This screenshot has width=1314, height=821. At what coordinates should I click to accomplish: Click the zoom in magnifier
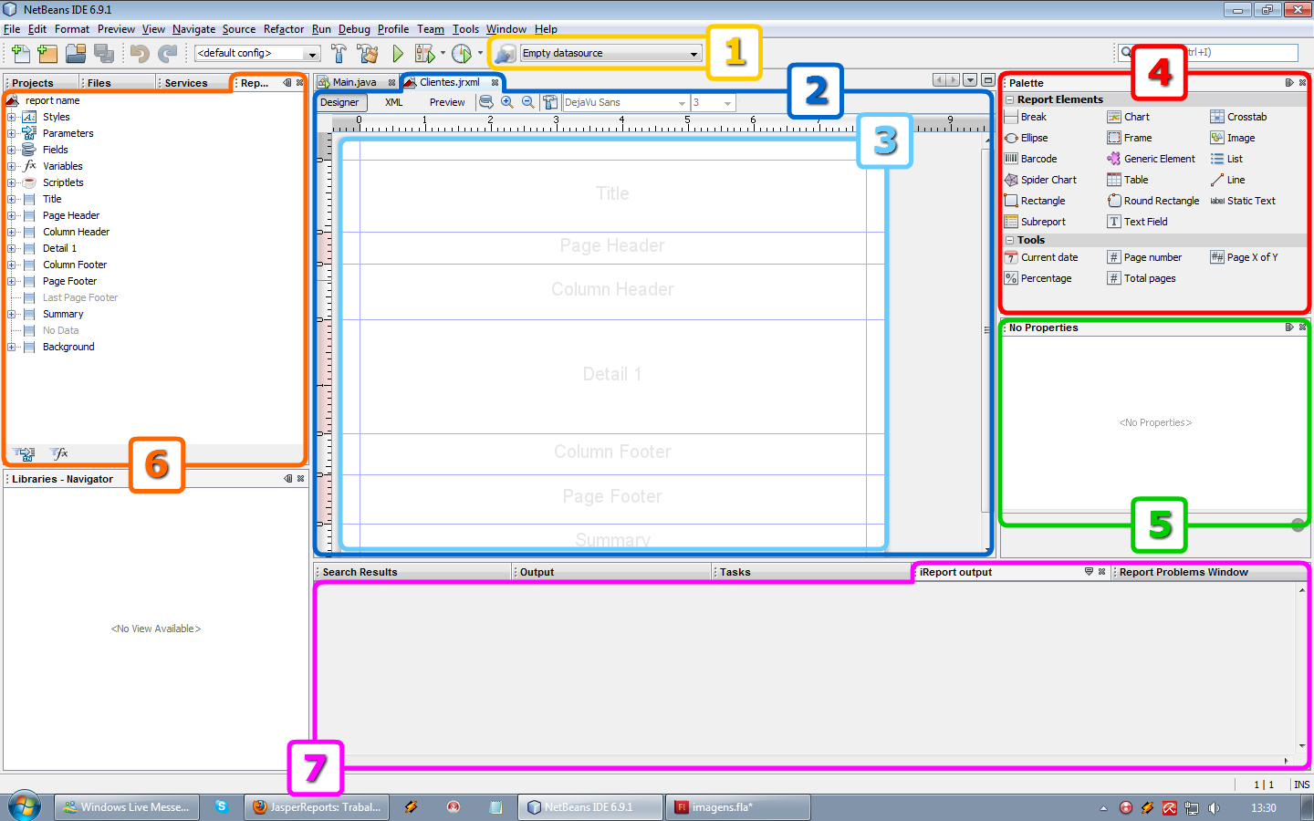pyautogui.click(x=507, y=102)
